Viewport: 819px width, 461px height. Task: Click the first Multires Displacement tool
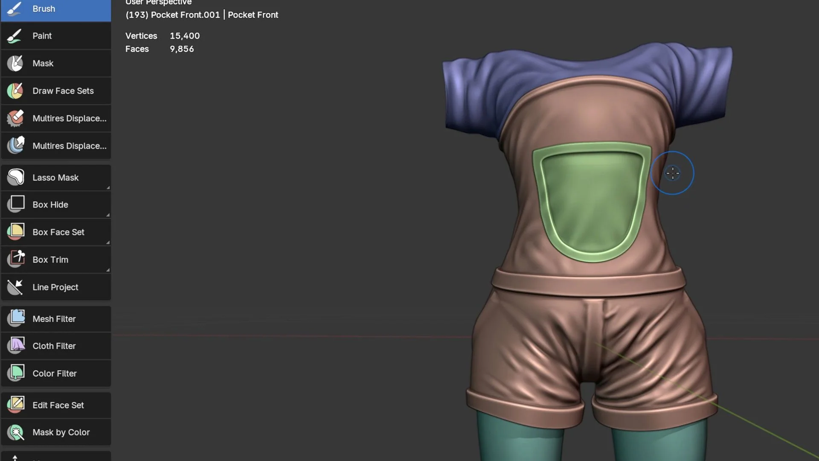pyautogui.click(x=55, y=118)
